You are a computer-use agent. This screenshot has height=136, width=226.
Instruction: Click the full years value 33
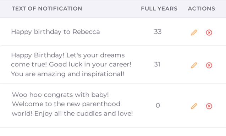[x=158, y=32]
